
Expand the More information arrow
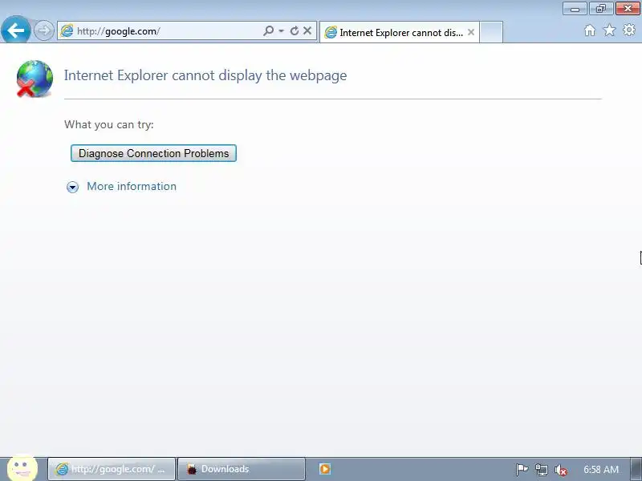tap(72, 187)
